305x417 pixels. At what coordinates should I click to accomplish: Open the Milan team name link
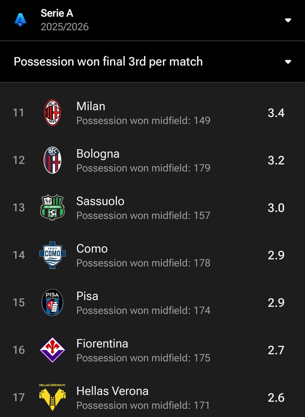[x=91, y=107]
